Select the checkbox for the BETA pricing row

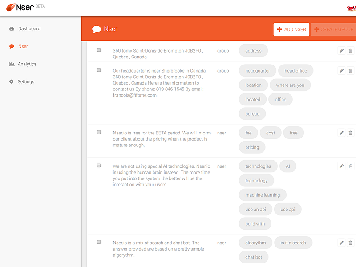tap(99, 132)
